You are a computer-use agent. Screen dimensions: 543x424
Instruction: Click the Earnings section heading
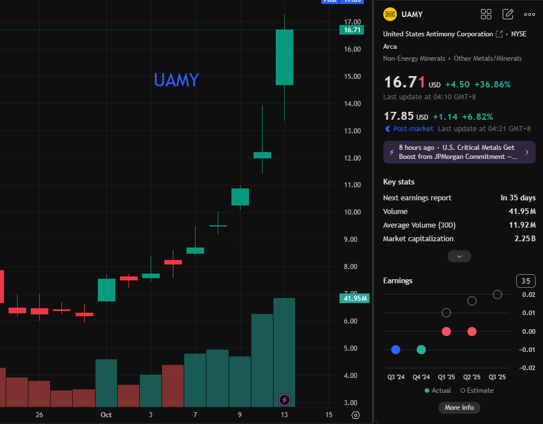tap(397, 280)
